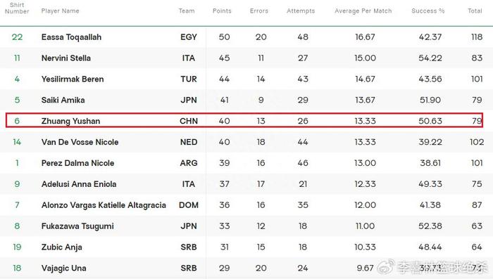Open Saiki Amika's player profile
This screenshot has width=493, height=279.
[x=63, y=100]
